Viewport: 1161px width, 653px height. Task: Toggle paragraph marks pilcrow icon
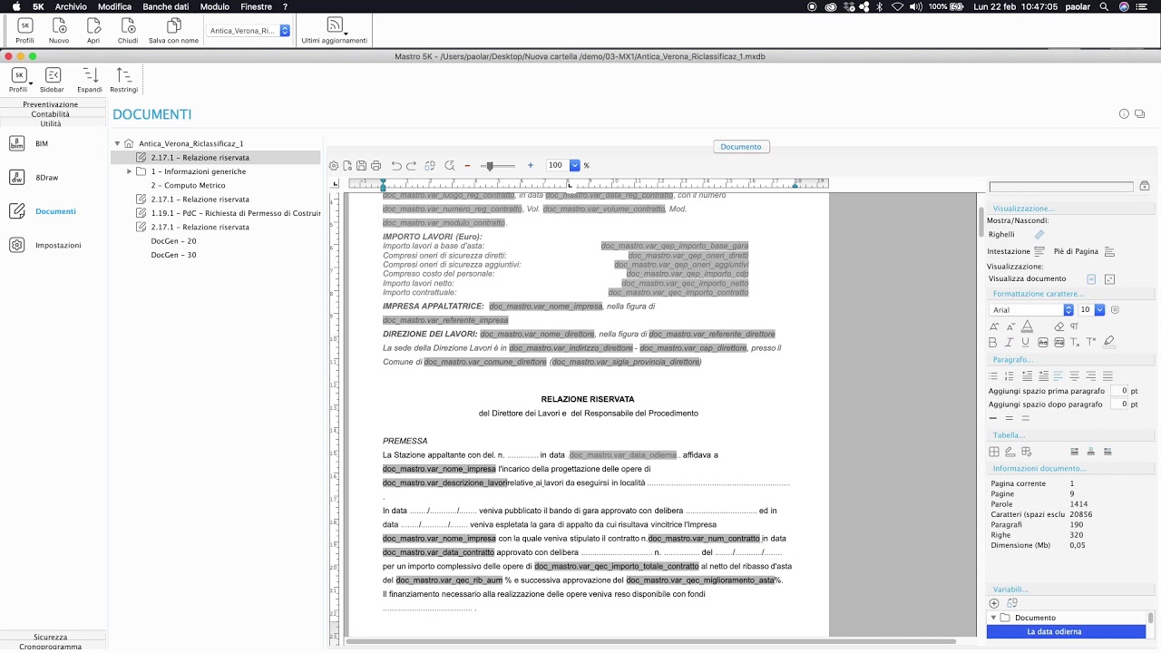point(1074,326)
